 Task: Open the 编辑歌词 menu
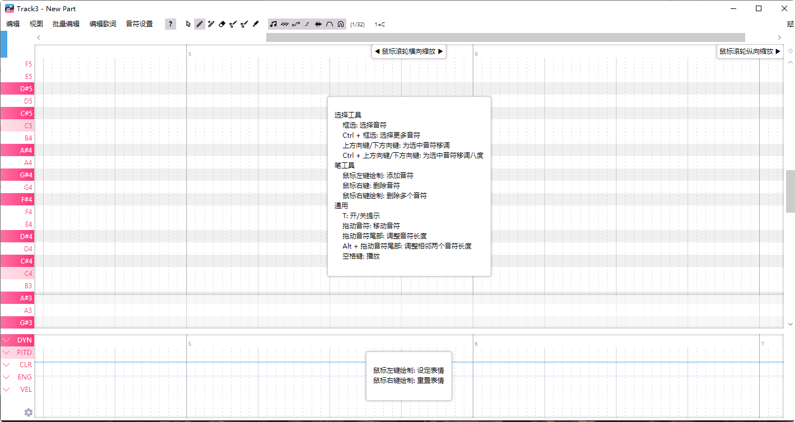pos(102,24)
